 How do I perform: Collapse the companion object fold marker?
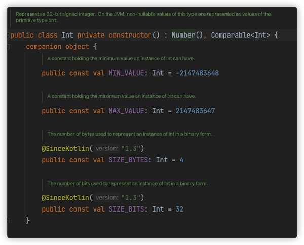tap(8, 47)
